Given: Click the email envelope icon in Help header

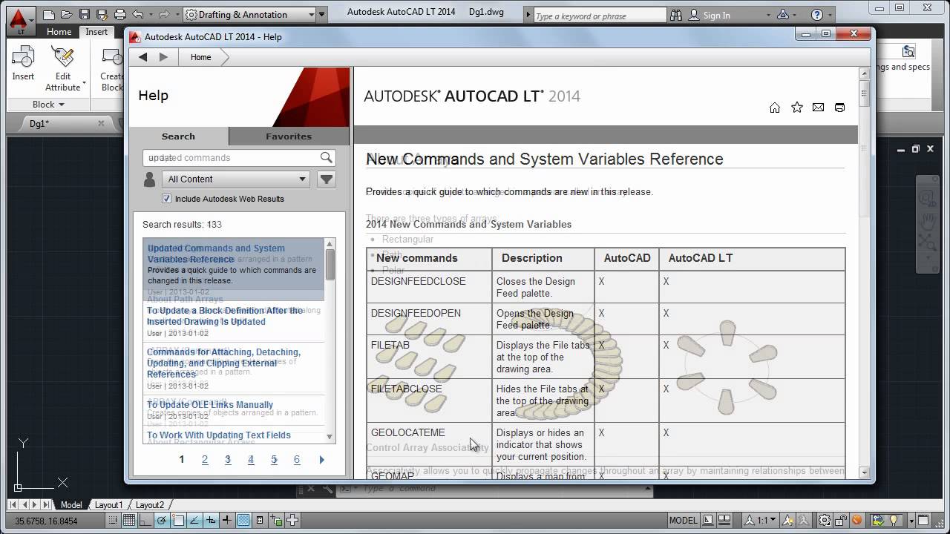Looking at the screenshot, I should point(818,108).
